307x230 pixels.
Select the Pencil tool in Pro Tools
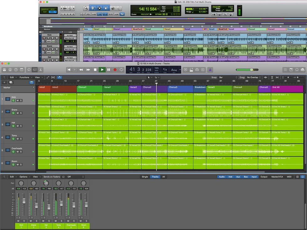click(x=119, y=8)
